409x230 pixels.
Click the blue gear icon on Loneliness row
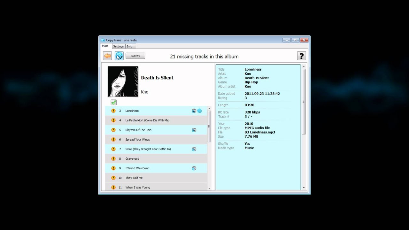(199, 111)
